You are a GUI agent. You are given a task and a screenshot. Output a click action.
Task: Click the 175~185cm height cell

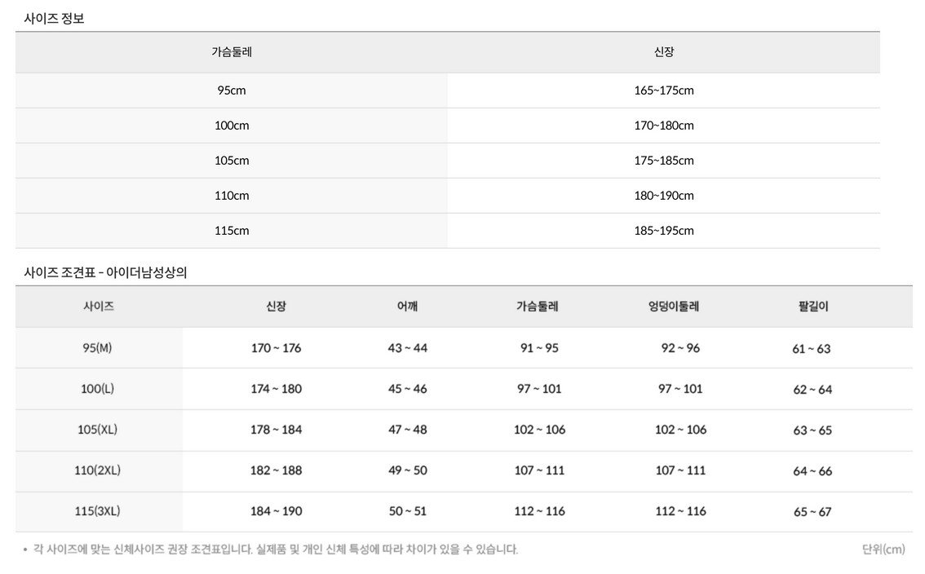pos(664,161)
